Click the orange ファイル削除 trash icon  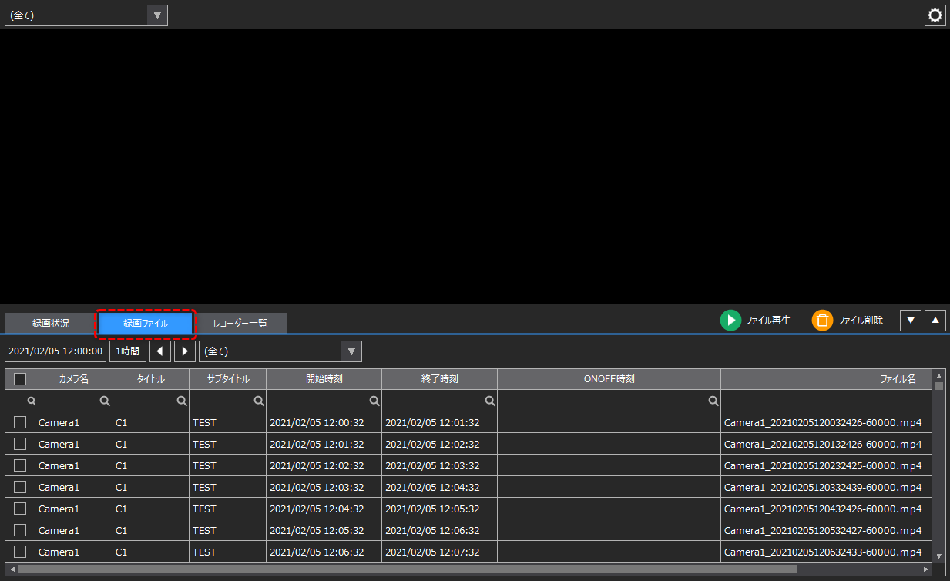tap(822, 320)
